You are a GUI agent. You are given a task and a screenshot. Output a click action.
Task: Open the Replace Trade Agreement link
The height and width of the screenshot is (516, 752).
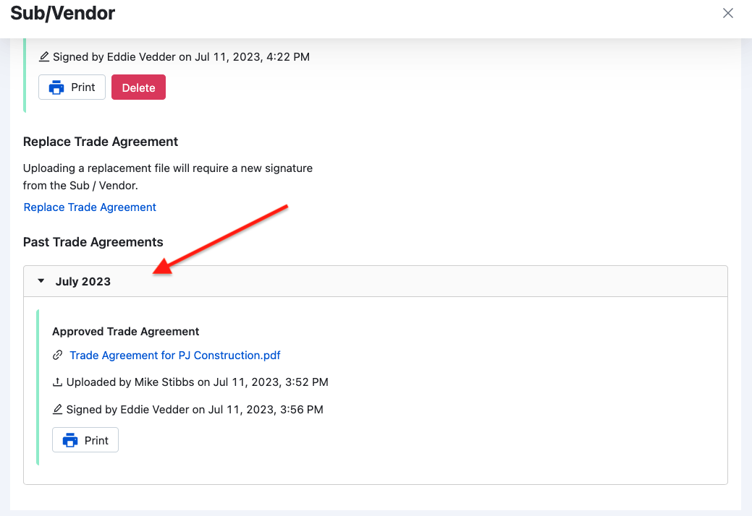coord(90,207)
